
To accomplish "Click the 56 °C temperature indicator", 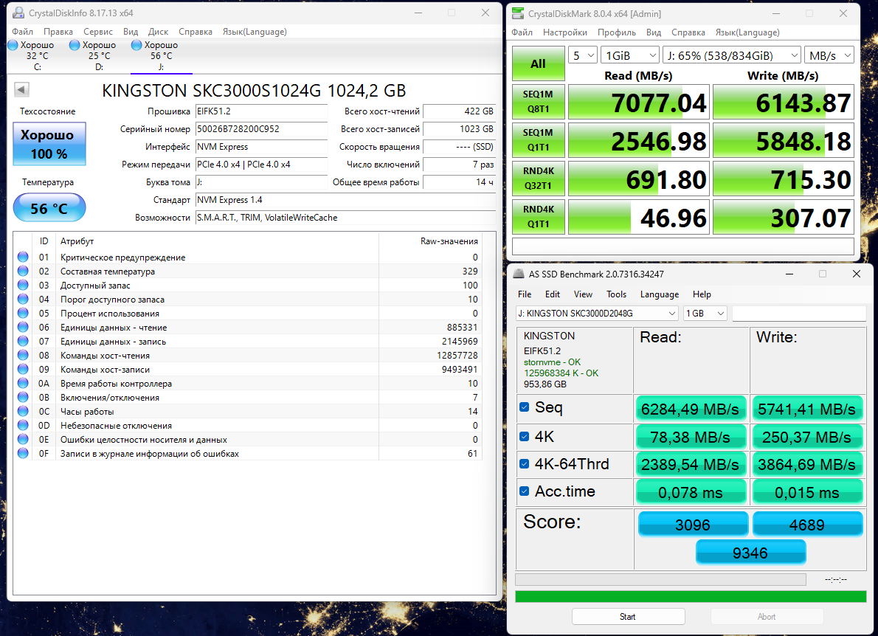I will tap(49, 208).
